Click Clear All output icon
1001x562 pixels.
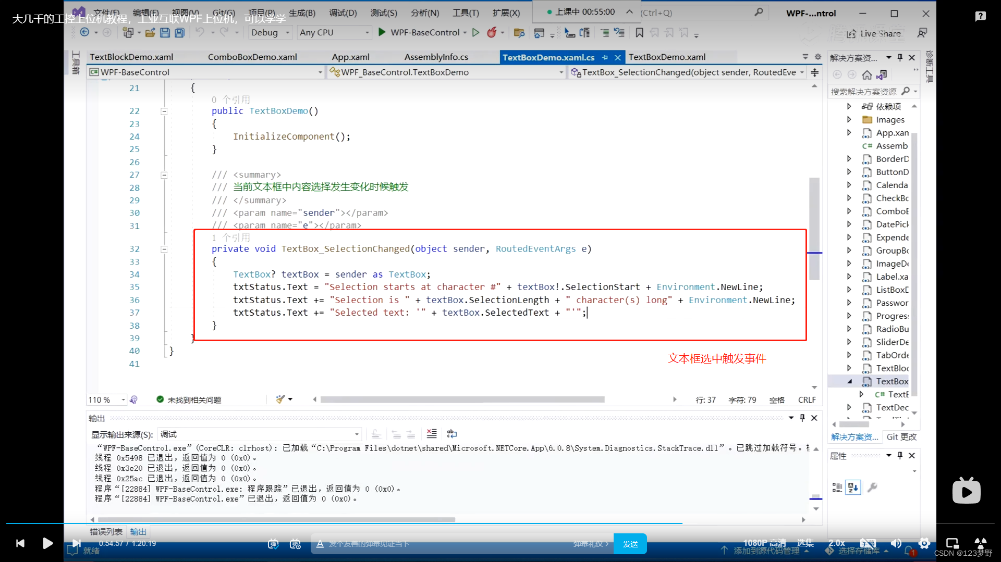(432, 434)
